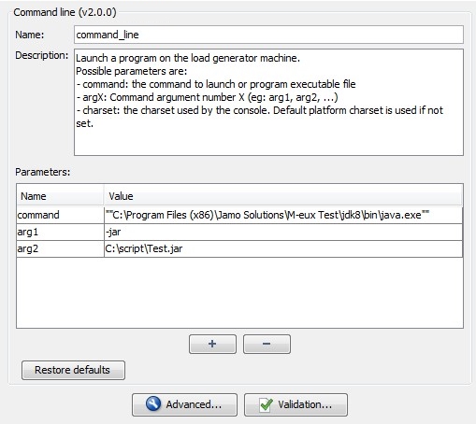The width and height of the screenshot is (476, 424).
Task: Click the Restore defaults button
Action: point(73,370)
